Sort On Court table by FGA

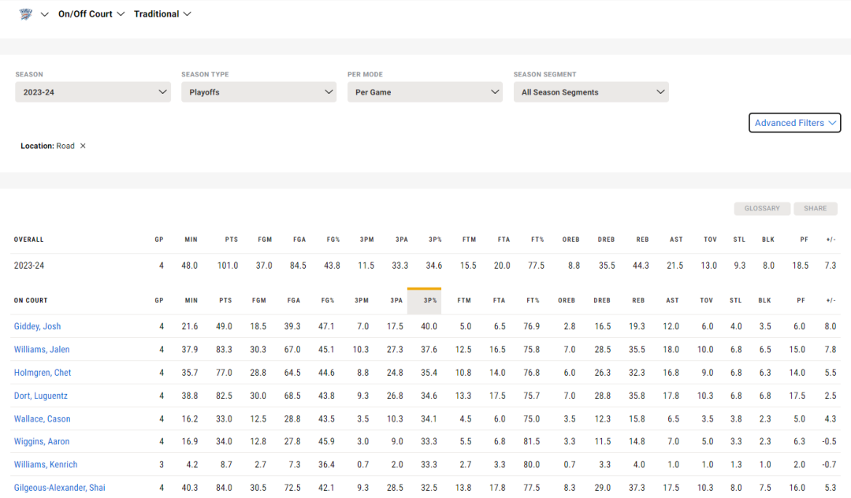click(294, 300)
